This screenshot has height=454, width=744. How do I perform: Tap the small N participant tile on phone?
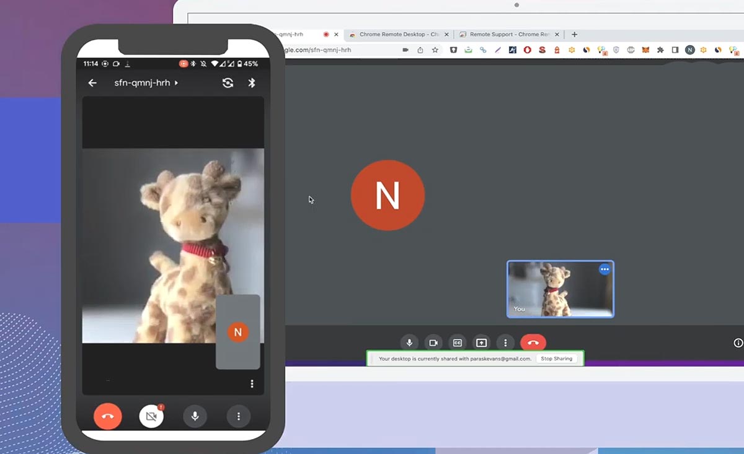pyautogui.click(x=237, y=332)
